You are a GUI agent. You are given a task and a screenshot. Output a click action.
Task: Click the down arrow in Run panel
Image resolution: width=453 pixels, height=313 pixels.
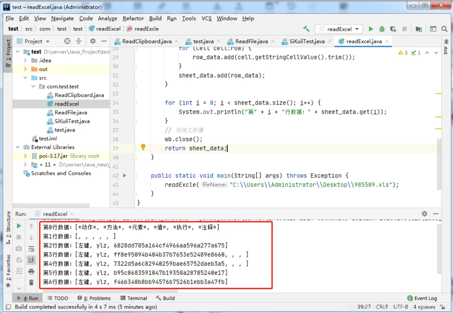(31, 237)
